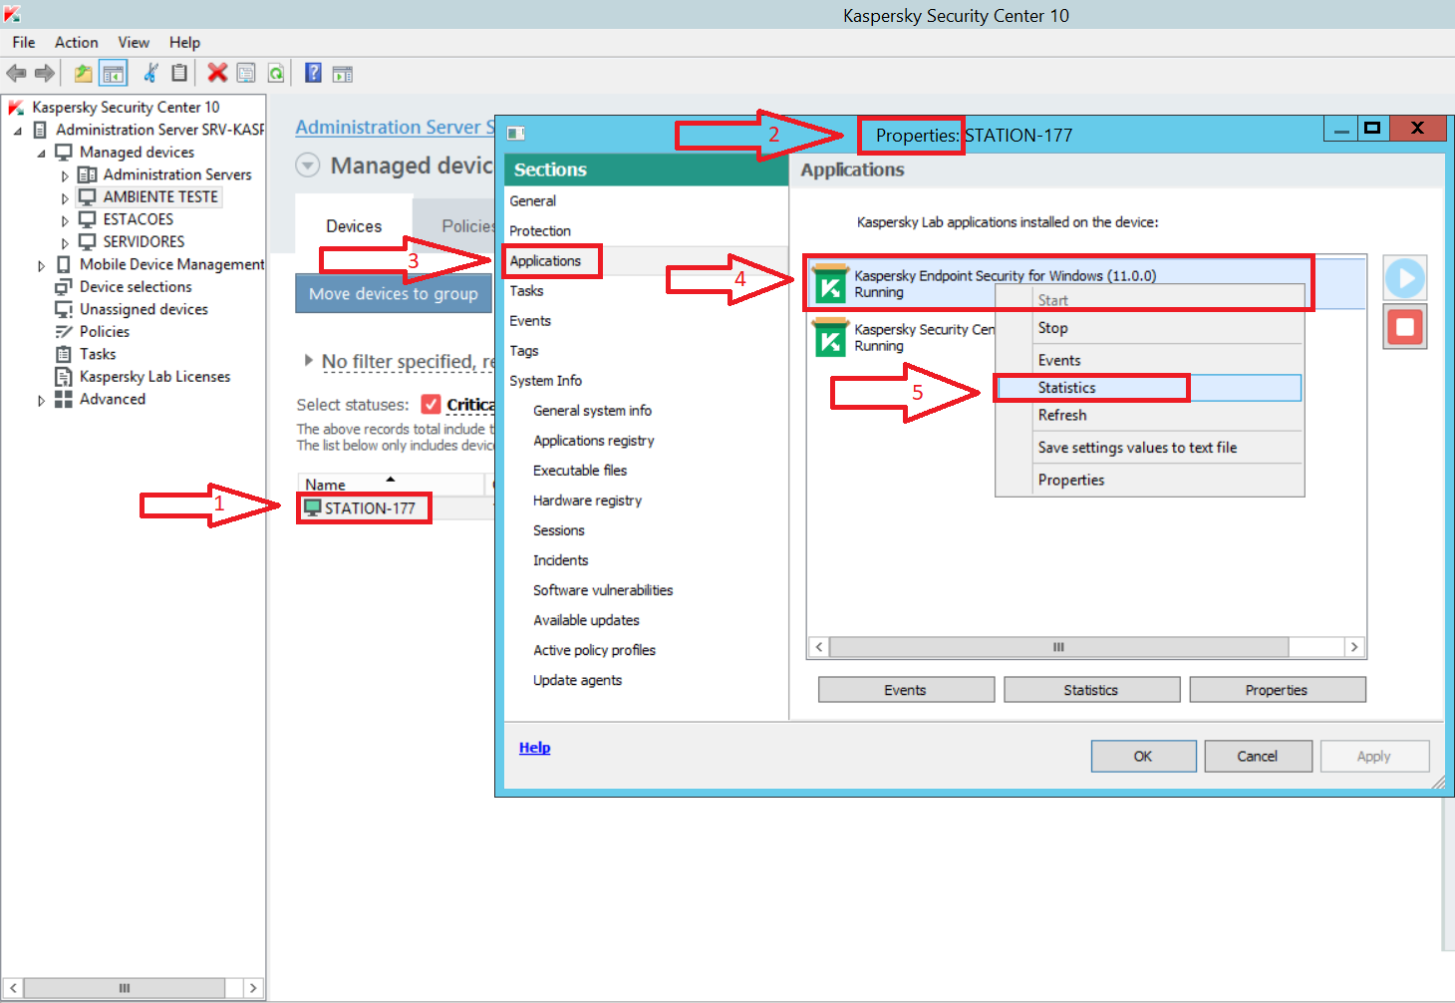The width and height of the screenshot is (1455, 1003).
Task: Click the applications list scroll right arrow
Action: (x=1353, y=647)
